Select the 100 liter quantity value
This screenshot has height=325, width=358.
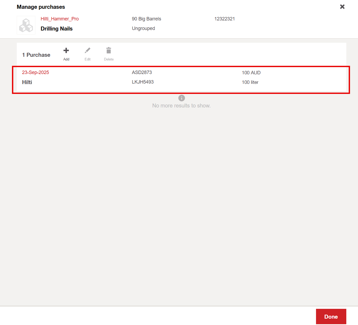tap(250, 82)
